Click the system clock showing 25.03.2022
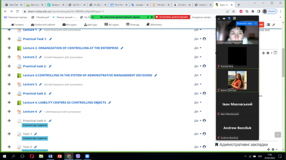 coord(269,156)
